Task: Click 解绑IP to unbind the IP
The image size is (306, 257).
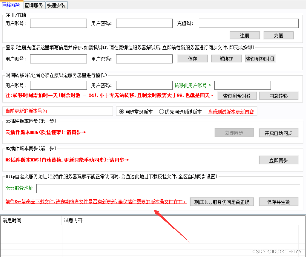Action: [226, 59]
